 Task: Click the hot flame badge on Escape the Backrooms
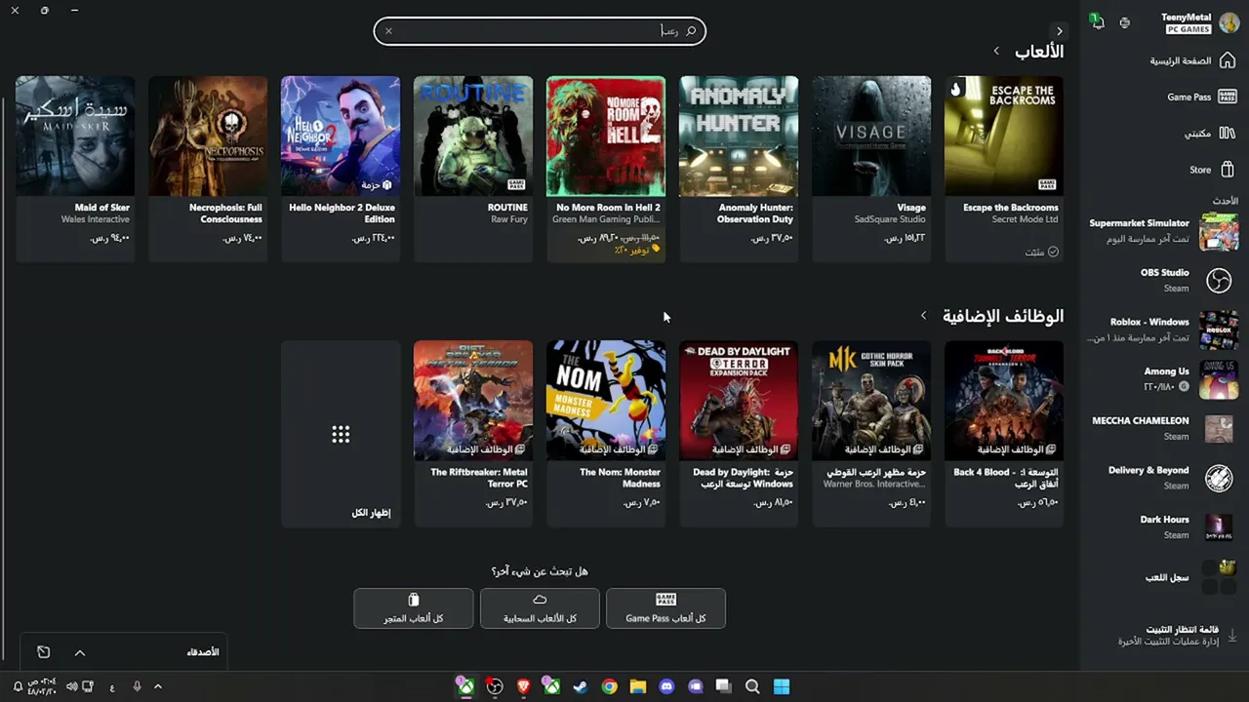[x=956, y=89]
